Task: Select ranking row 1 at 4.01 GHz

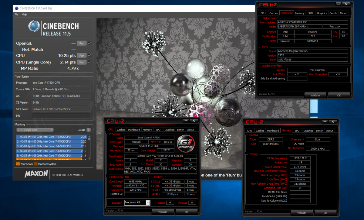Action: tap(52, 137)
